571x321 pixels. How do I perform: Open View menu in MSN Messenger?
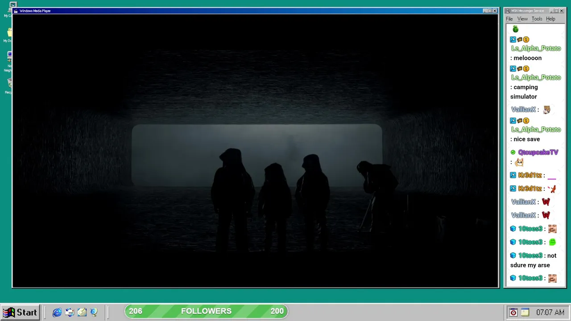pos(522,19)
